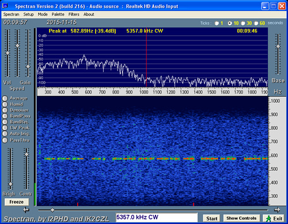
Task: Click the Start button
Action: (x=211, y=218)
